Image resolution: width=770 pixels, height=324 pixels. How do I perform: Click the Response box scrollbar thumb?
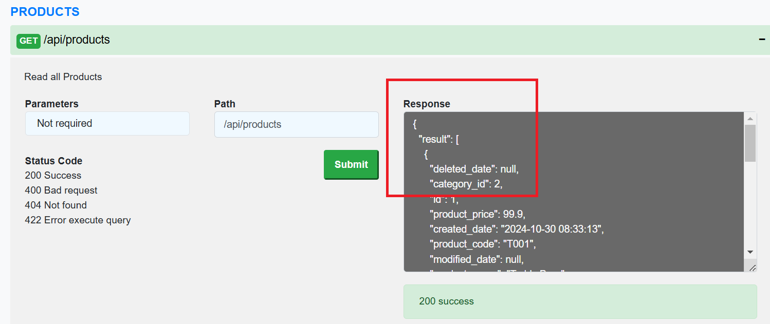750,143
